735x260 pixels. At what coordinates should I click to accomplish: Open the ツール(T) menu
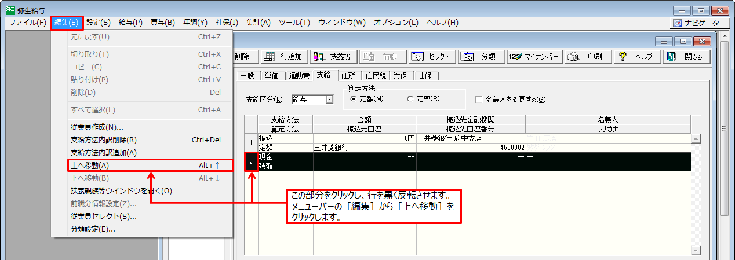(294, 23)
